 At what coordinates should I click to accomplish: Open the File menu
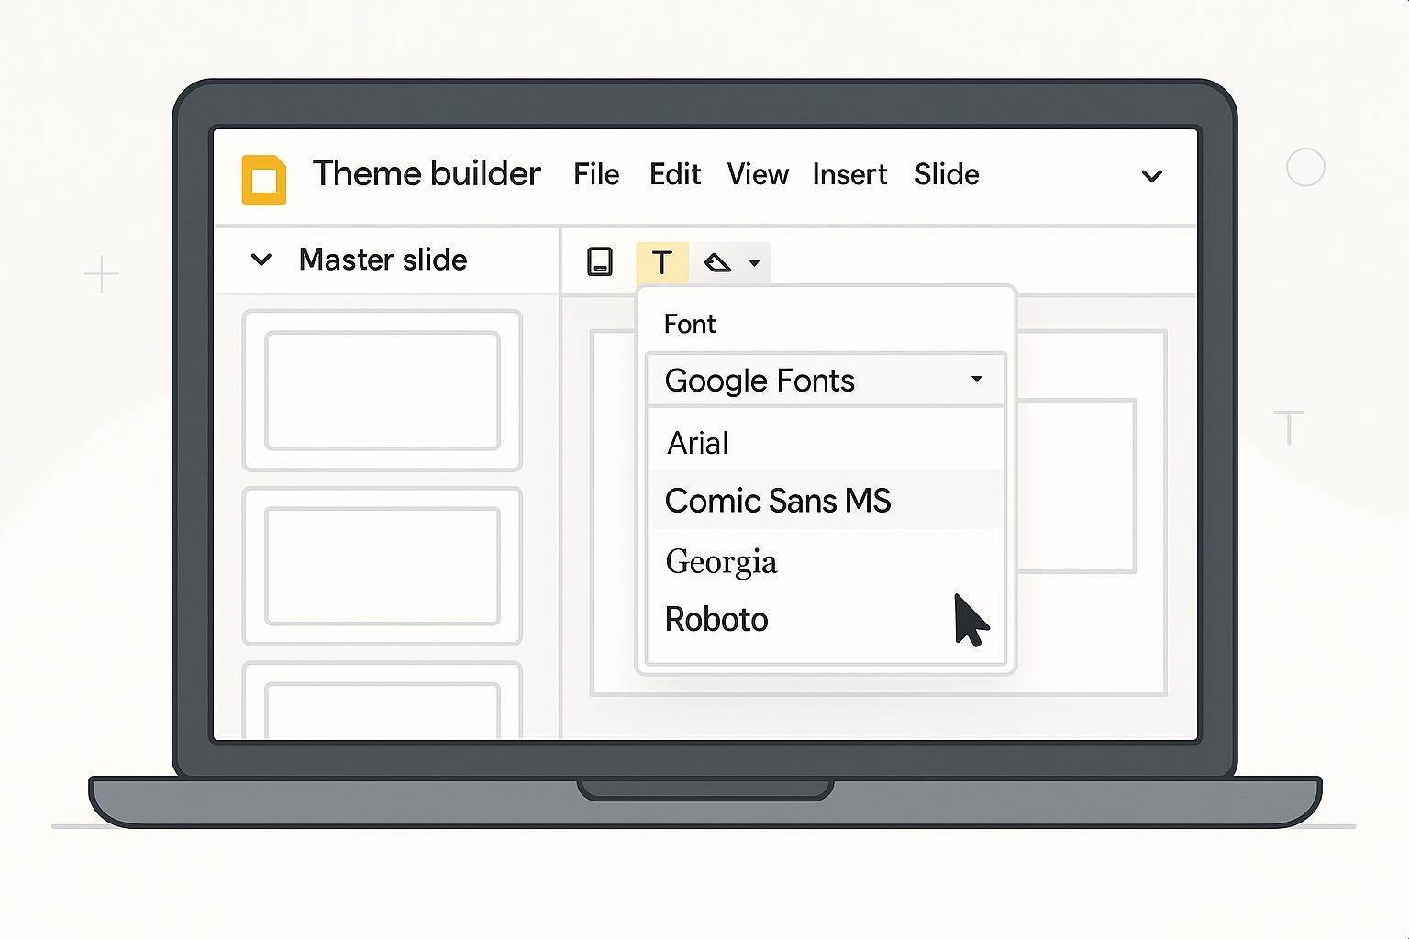tap(596, 174)
